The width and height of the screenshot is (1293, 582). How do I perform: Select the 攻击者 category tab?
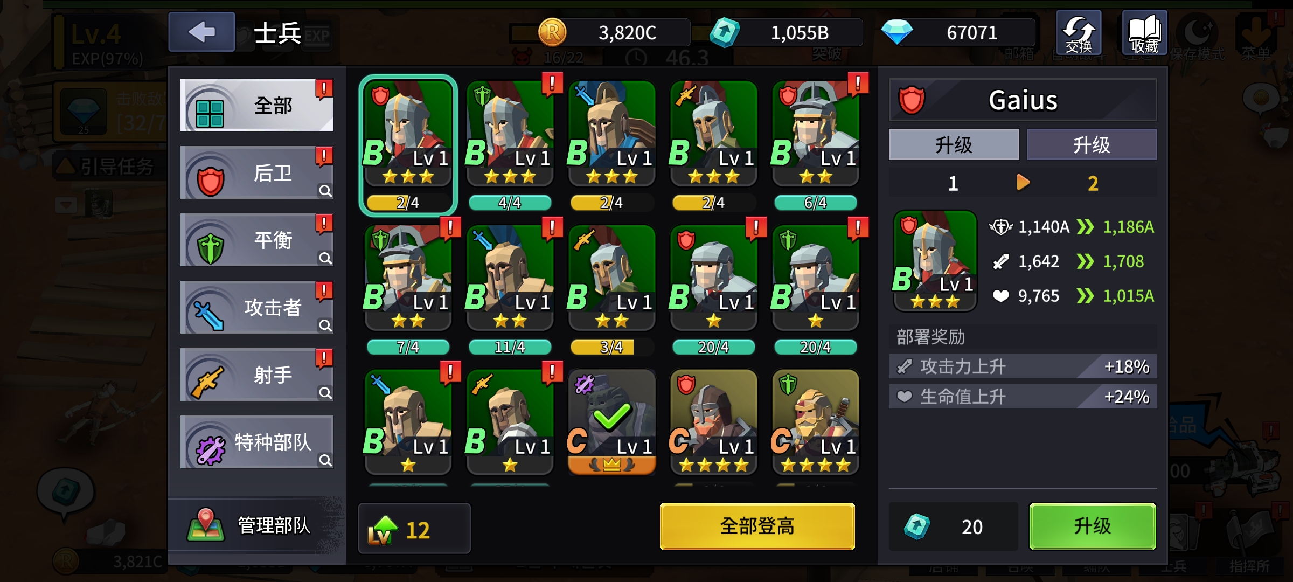pyautogui.click(x=257, y=307)
